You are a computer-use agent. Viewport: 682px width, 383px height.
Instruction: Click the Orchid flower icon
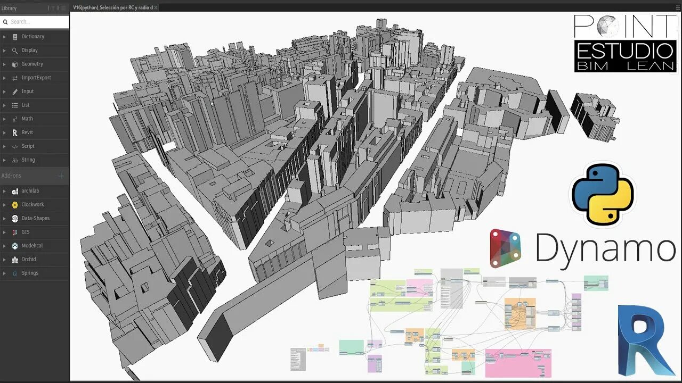click(15, 260)
